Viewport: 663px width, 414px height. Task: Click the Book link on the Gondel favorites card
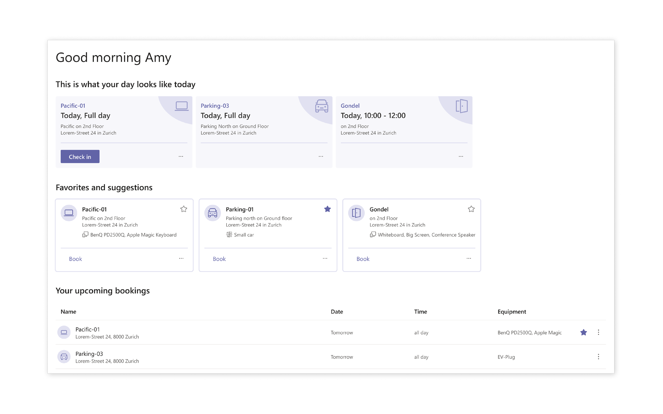pos(363,259)
